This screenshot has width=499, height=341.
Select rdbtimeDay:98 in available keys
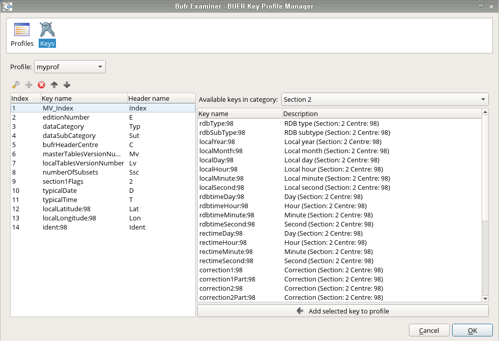[x=340, y=197]
